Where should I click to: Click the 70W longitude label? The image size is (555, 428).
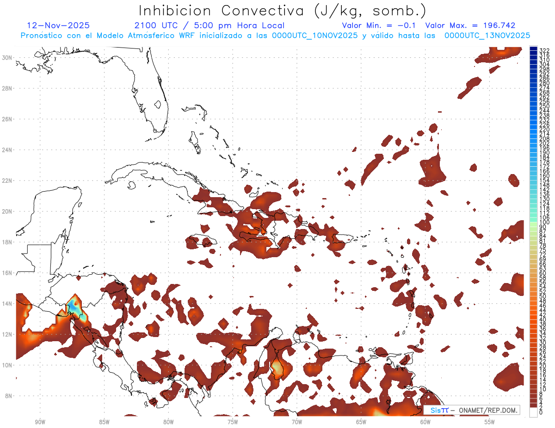click(297, 422)
